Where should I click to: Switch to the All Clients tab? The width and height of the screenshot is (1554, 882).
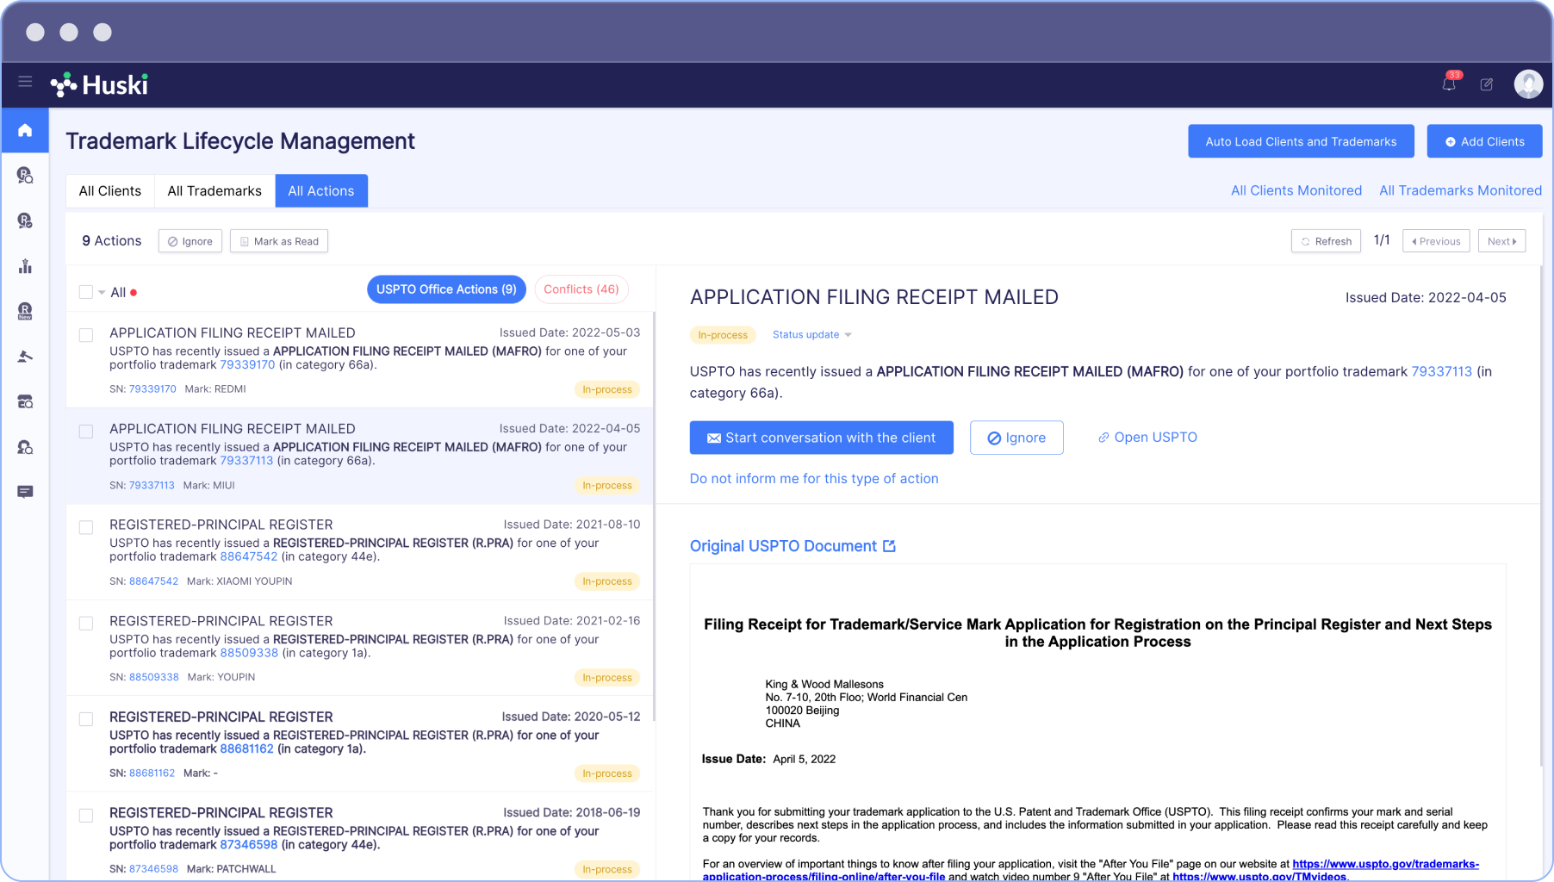click(x=109, y=190)
